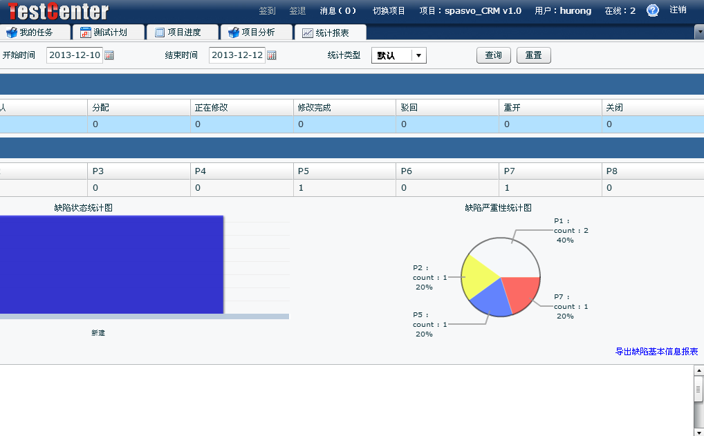Click the 导出缺陷基本信息报表 link
The height and width of the screenshot is (436, 704).
click(656, 351)
